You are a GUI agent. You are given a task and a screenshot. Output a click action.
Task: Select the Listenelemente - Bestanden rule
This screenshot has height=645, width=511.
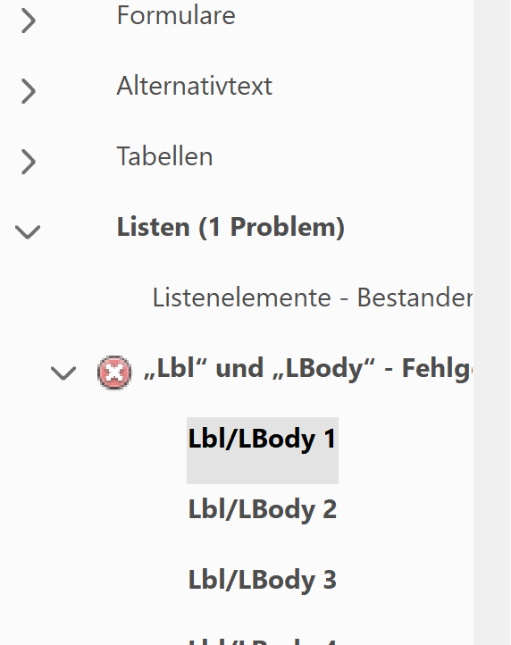click(313, 297)
